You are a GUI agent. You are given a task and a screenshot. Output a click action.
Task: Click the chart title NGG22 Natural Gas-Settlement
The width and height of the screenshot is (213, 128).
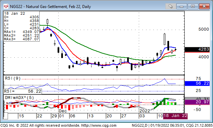coord(50,7)
